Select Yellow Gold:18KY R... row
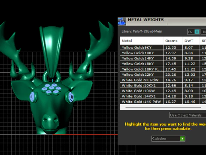 pyautogui.click(x=163, y=69)
